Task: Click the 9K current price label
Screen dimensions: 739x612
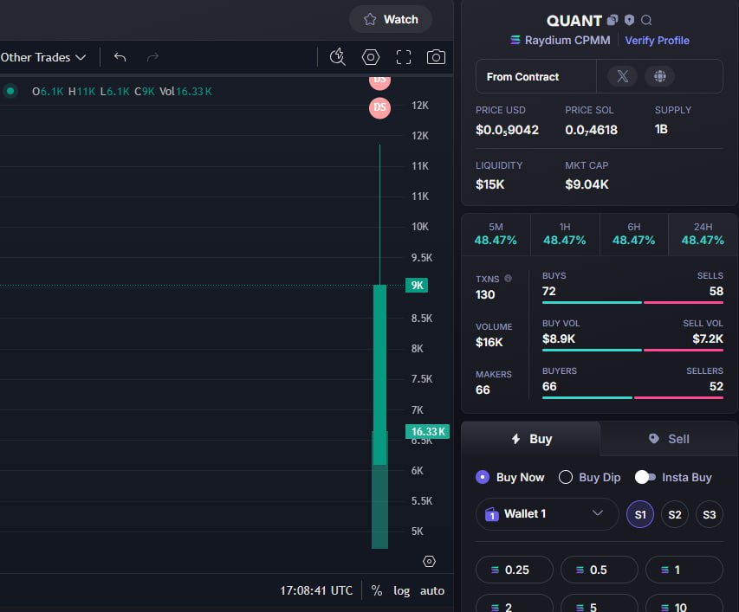Action: click(x=417, y=286)
